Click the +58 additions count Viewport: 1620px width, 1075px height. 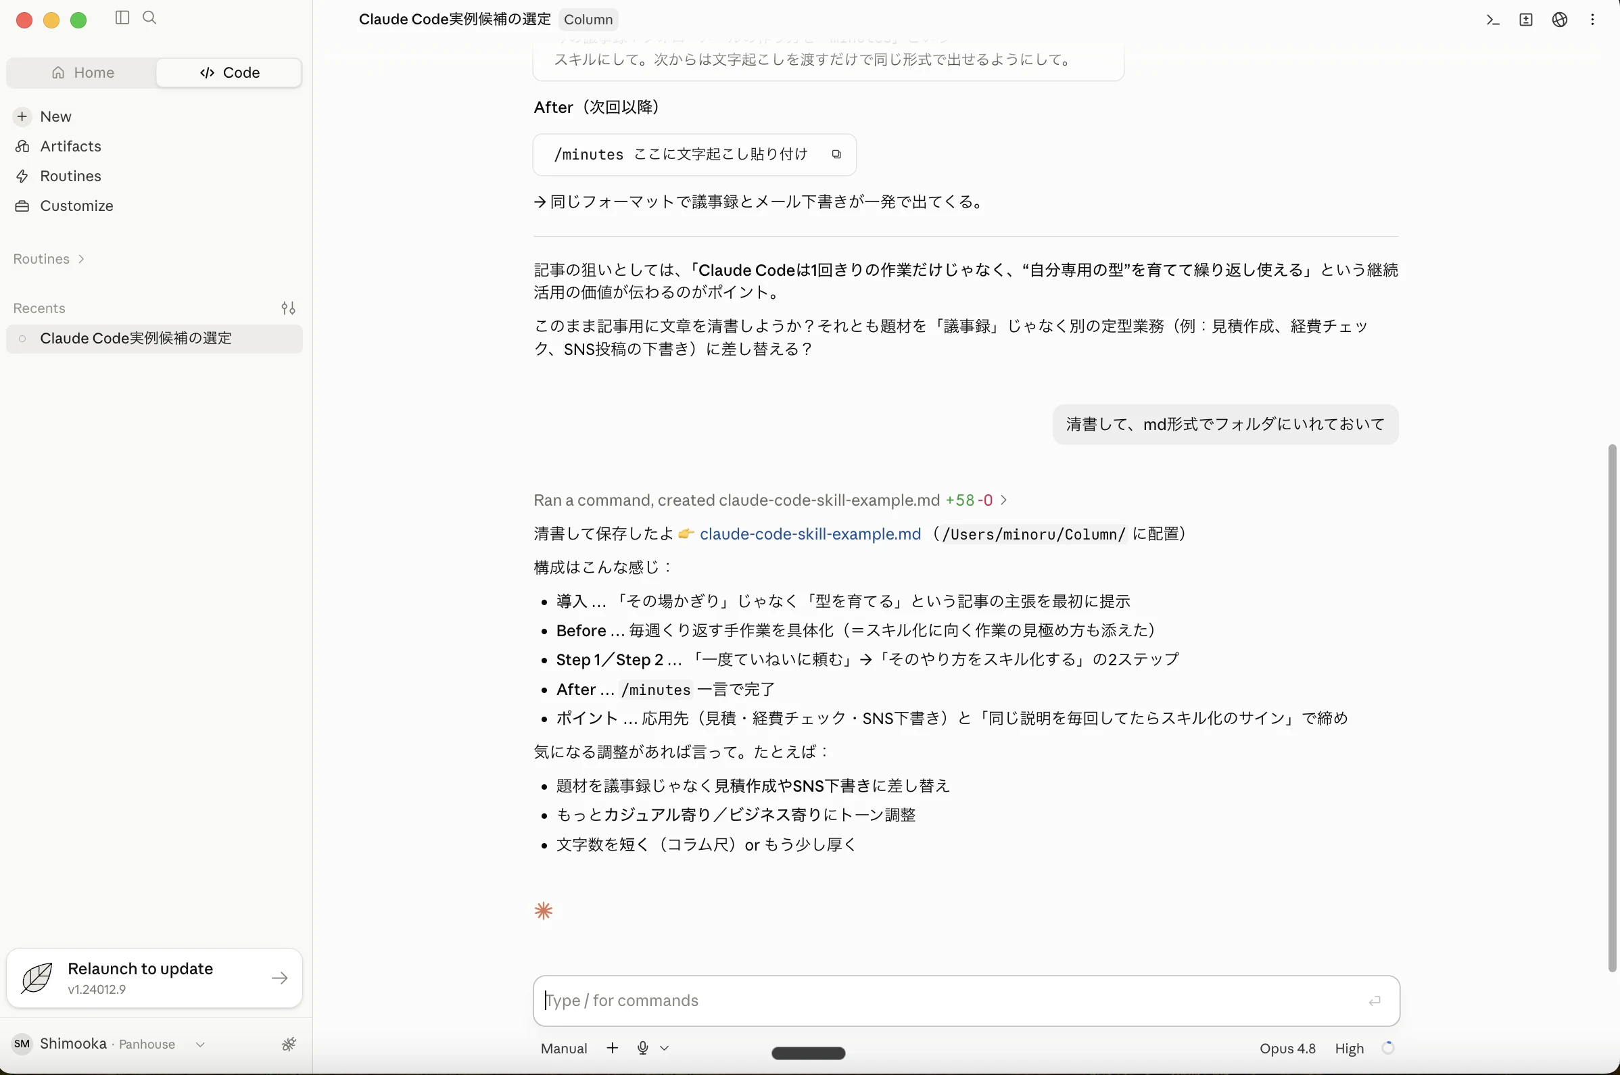click(x=959, y=500)
